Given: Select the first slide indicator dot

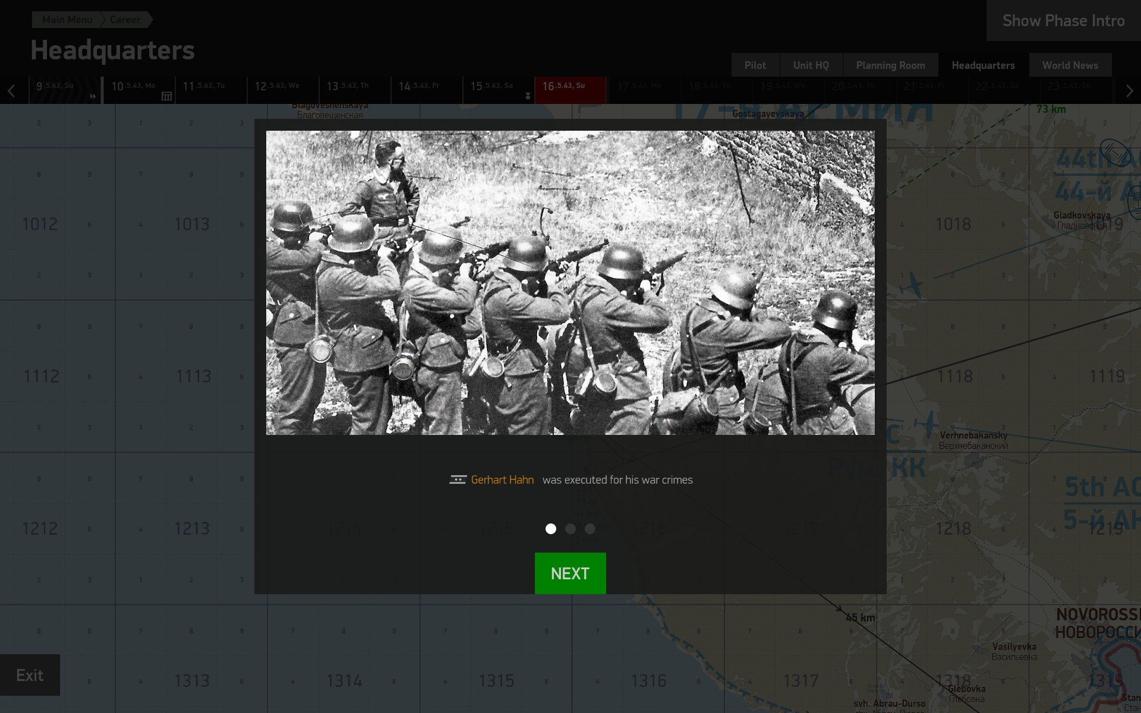Looking at the screenshot, I should click(x=551, y=529).
